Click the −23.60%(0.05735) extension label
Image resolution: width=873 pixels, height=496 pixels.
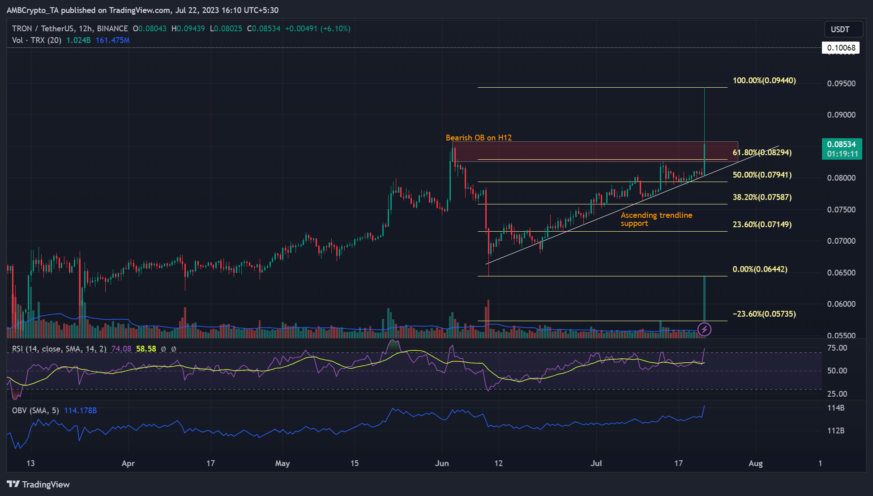[x=764, y=314]
